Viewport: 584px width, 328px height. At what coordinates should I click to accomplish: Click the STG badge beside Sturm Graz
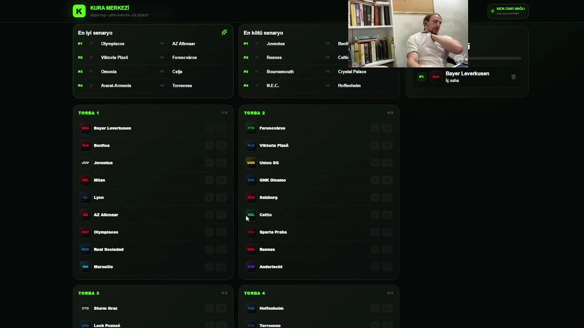(85, 308)
